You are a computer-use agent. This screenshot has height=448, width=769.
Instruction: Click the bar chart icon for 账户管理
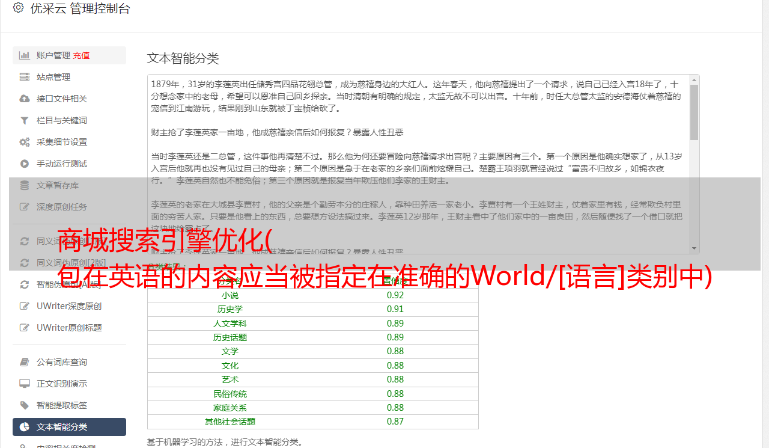pyautogui.click(x=24, y=55)
